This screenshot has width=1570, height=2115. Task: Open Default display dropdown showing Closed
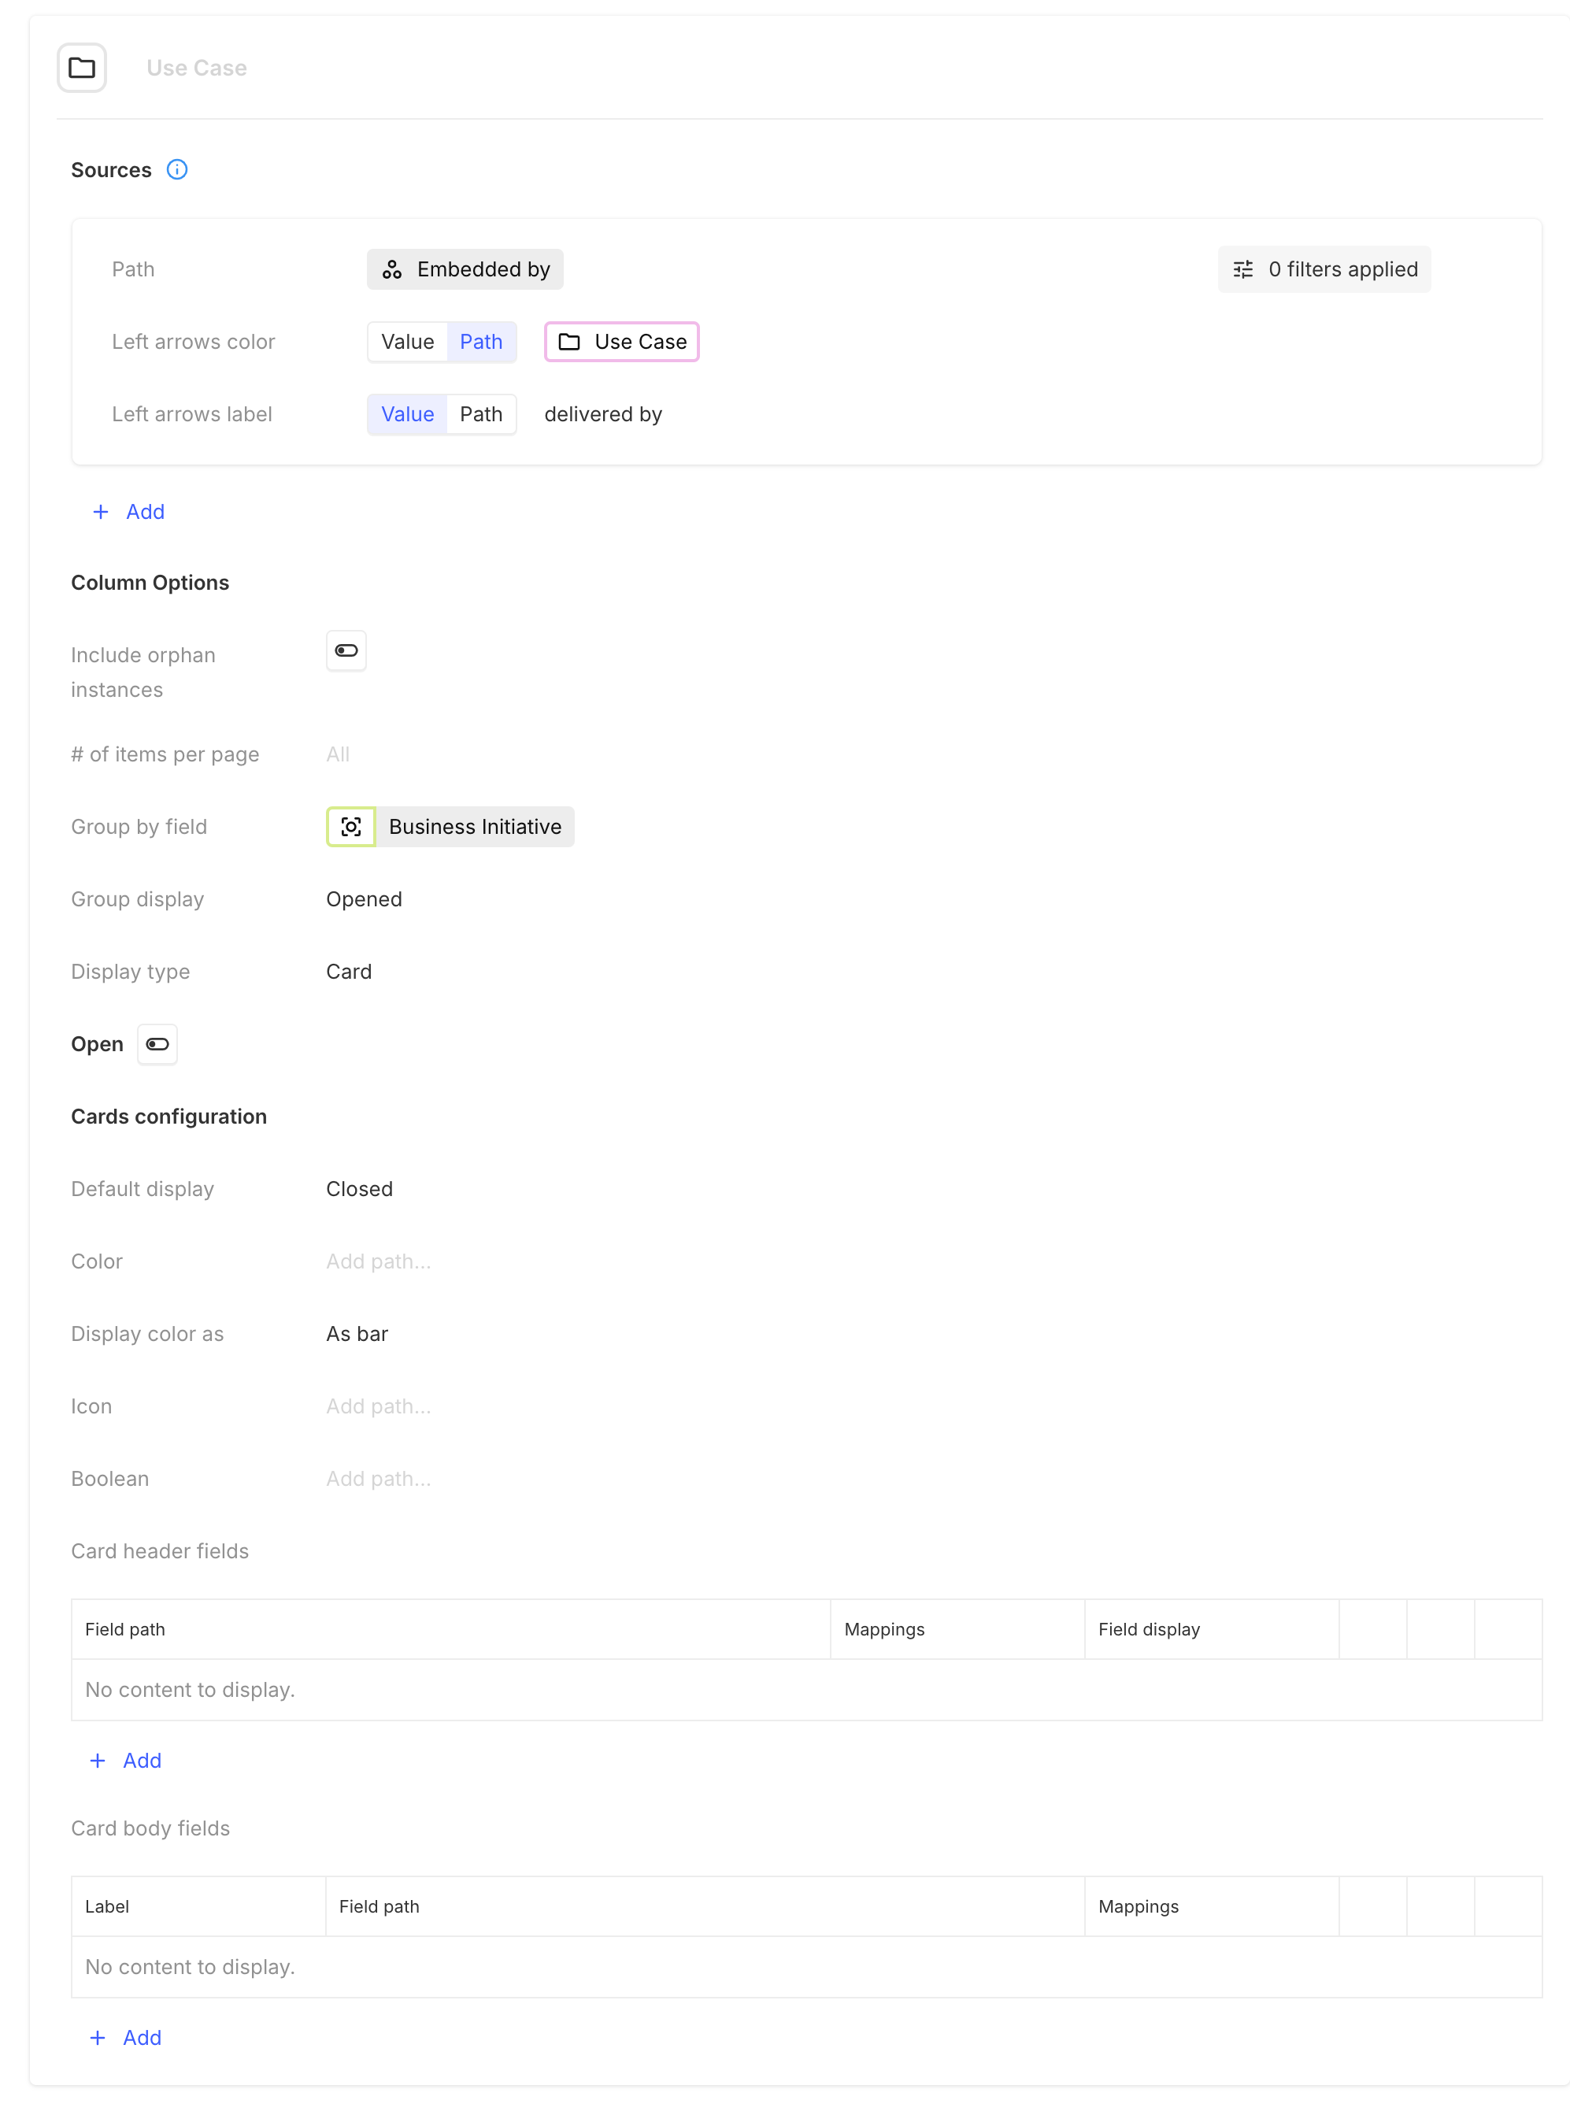(359, 1189)
